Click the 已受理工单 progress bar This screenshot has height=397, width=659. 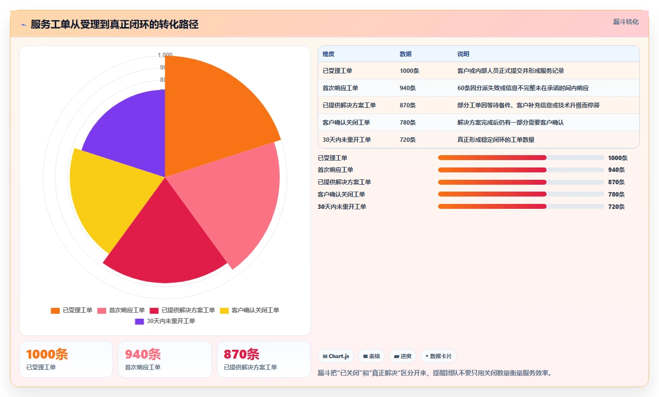[x=521, y=158]
